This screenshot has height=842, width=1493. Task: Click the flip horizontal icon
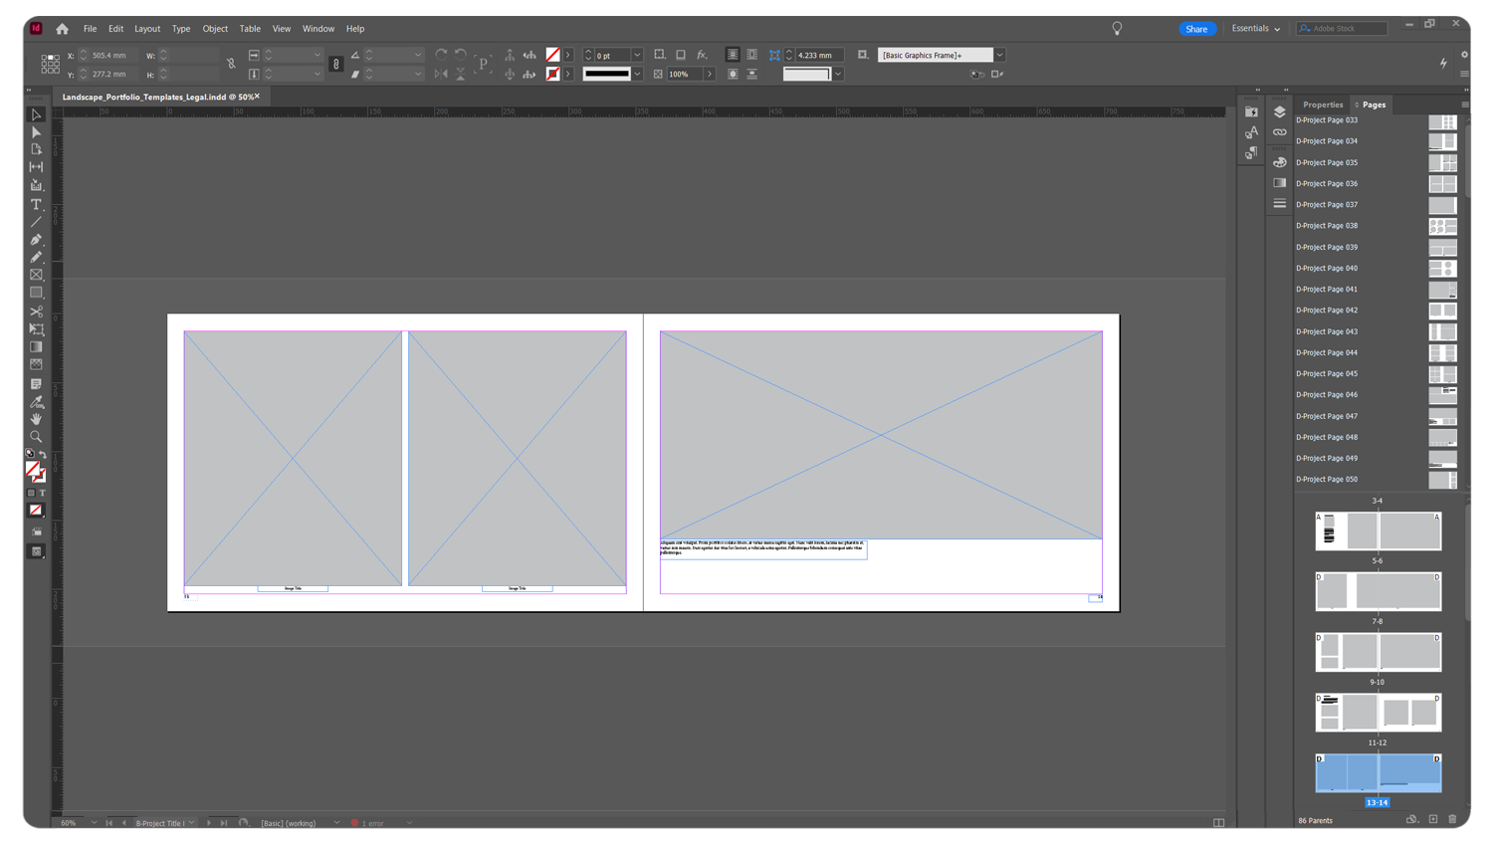coord(441,74)
